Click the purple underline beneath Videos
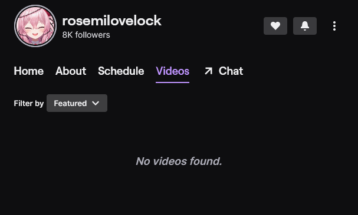Screen dimensions: 358x215 click(x=173, y=82)
